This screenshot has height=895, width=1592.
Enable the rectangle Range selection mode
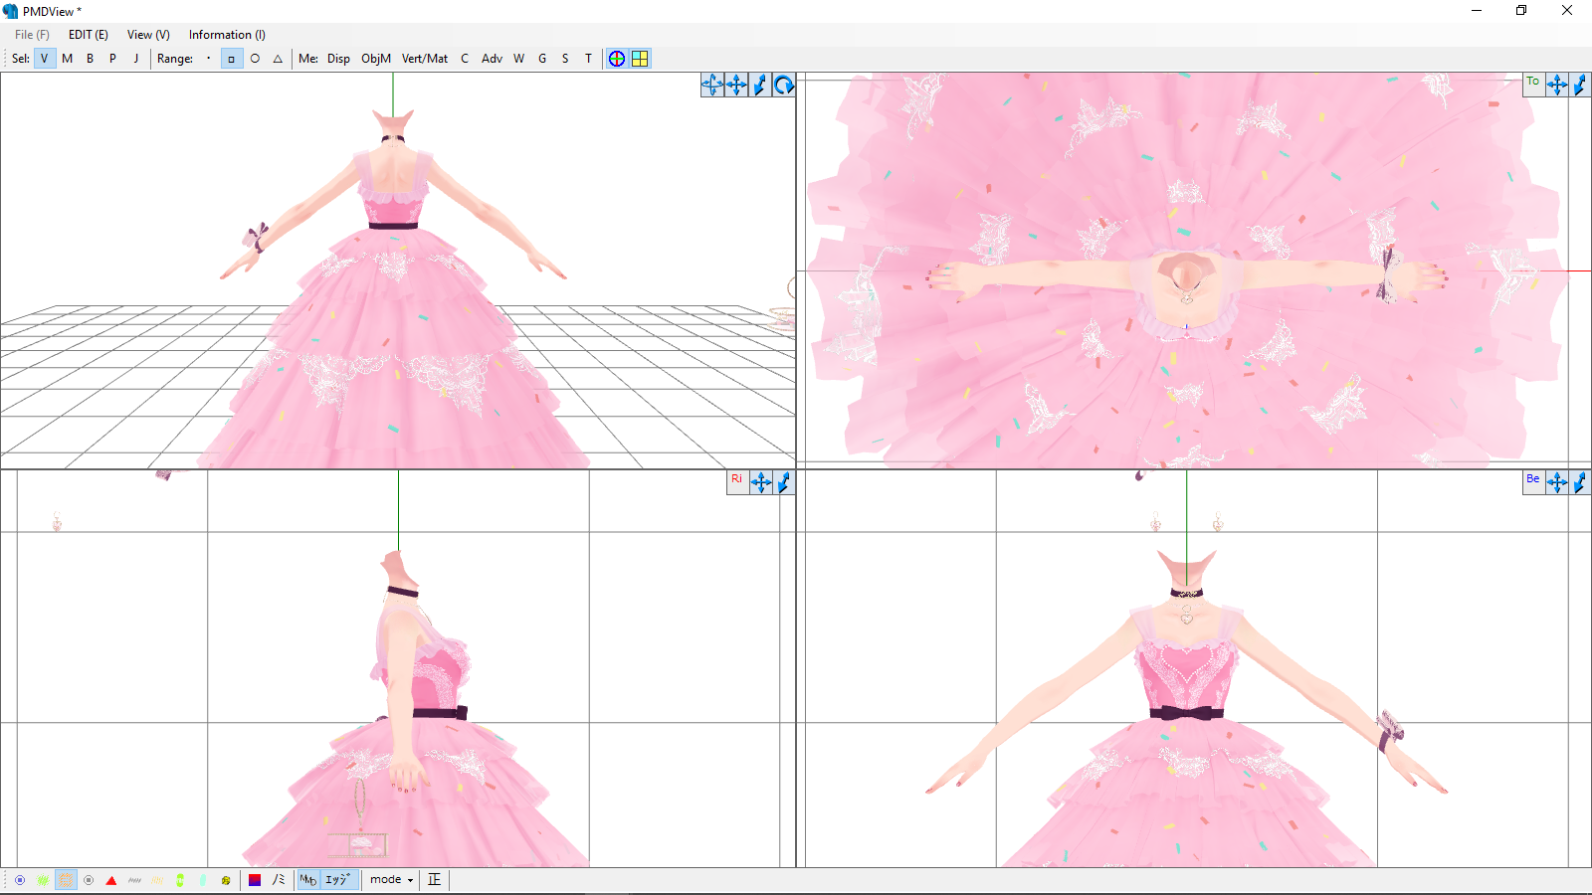click(230, 58)
